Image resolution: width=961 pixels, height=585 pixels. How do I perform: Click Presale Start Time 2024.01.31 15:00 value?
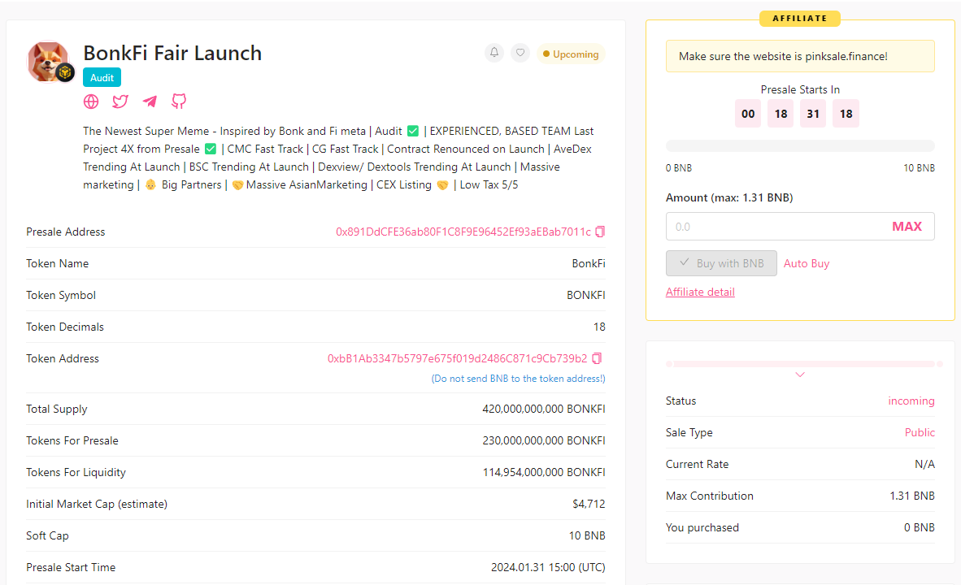[548, 568]
